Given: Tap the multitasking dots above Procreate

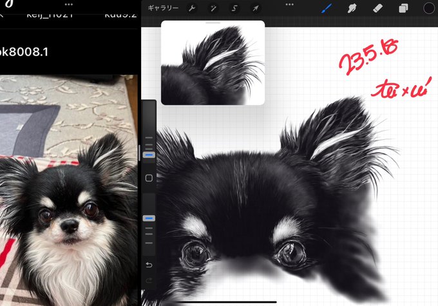Looking at the screenshot, I should click(x=290, y=5).
